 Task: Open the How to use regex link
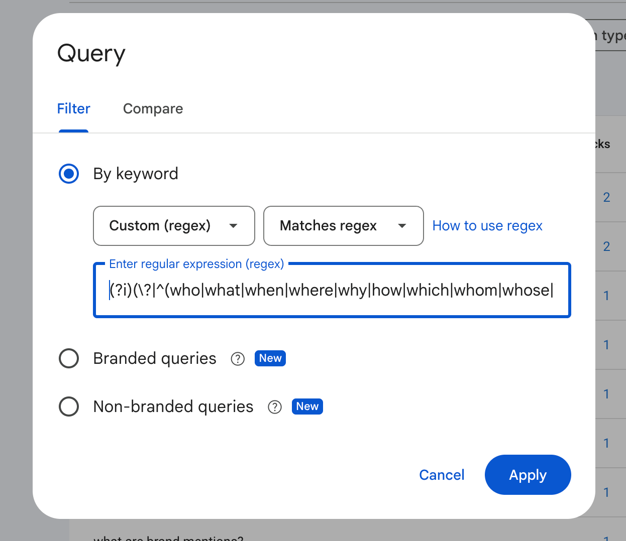point(487,226)
